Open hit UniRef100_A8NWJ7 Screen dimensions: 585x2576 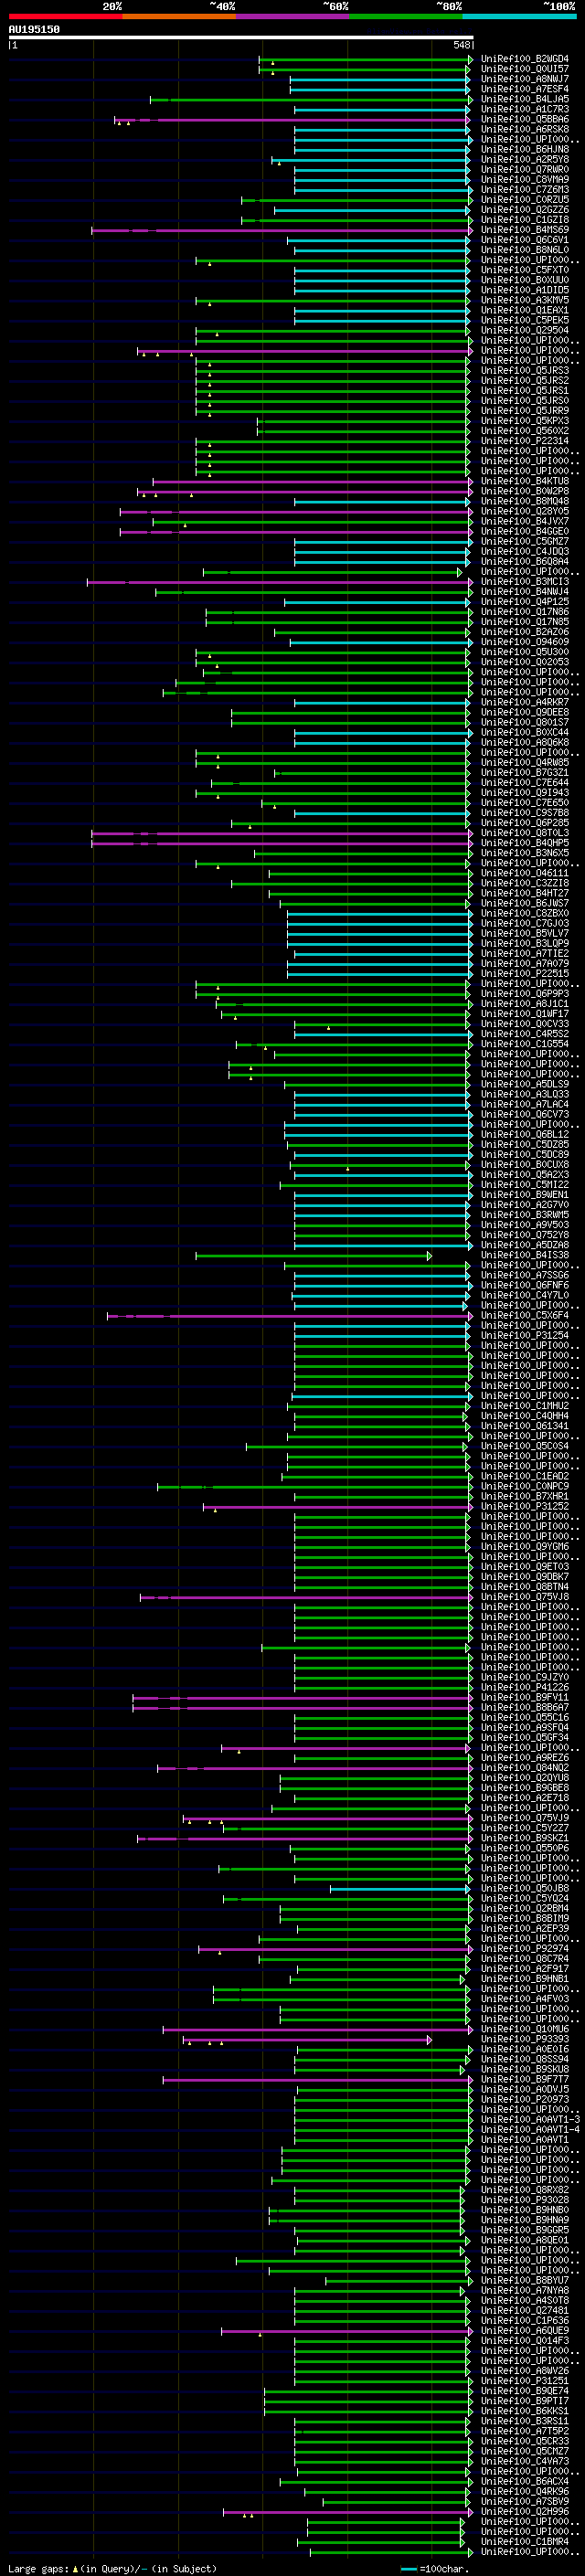(525, 79)
